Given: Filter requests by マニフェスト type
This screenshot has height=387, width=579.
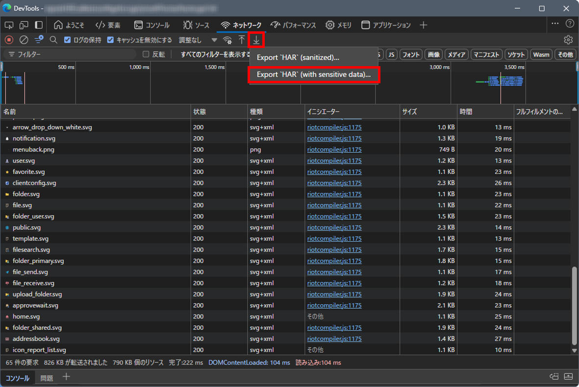Looking at the screenshot, I should 486,54.
